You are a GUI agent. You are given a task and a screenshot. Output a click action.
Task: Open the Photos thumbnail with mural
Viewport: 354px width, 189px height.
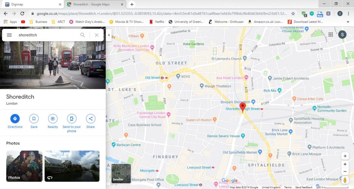pyautogui.click(x=25, y=166)
